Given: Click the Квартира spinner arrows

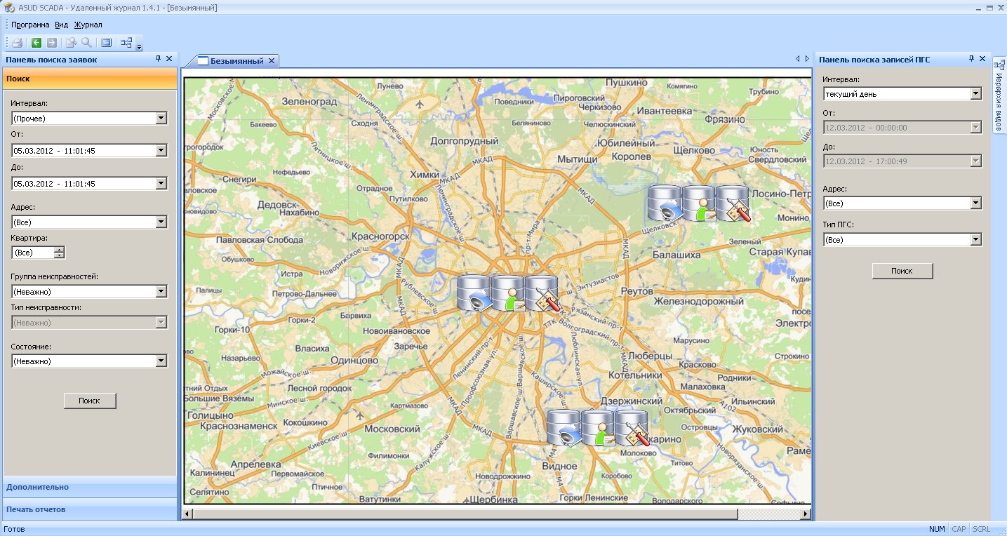Looking at the screenshot, I should (x=59, y=253).
